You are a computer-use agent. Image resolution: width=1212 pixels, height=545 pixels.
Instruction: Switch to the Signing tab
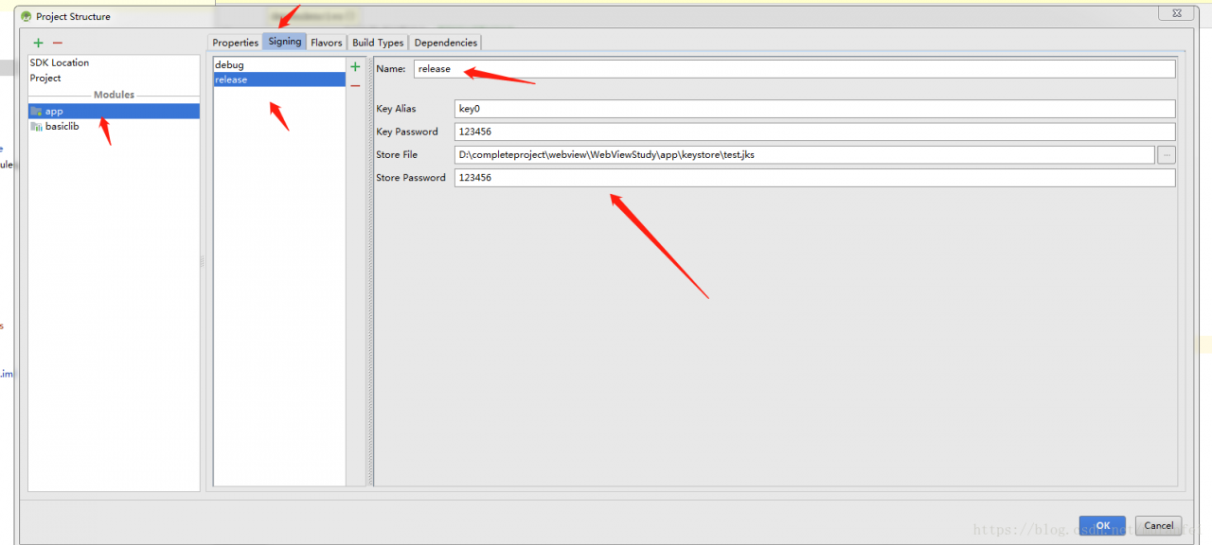[285, 42]
